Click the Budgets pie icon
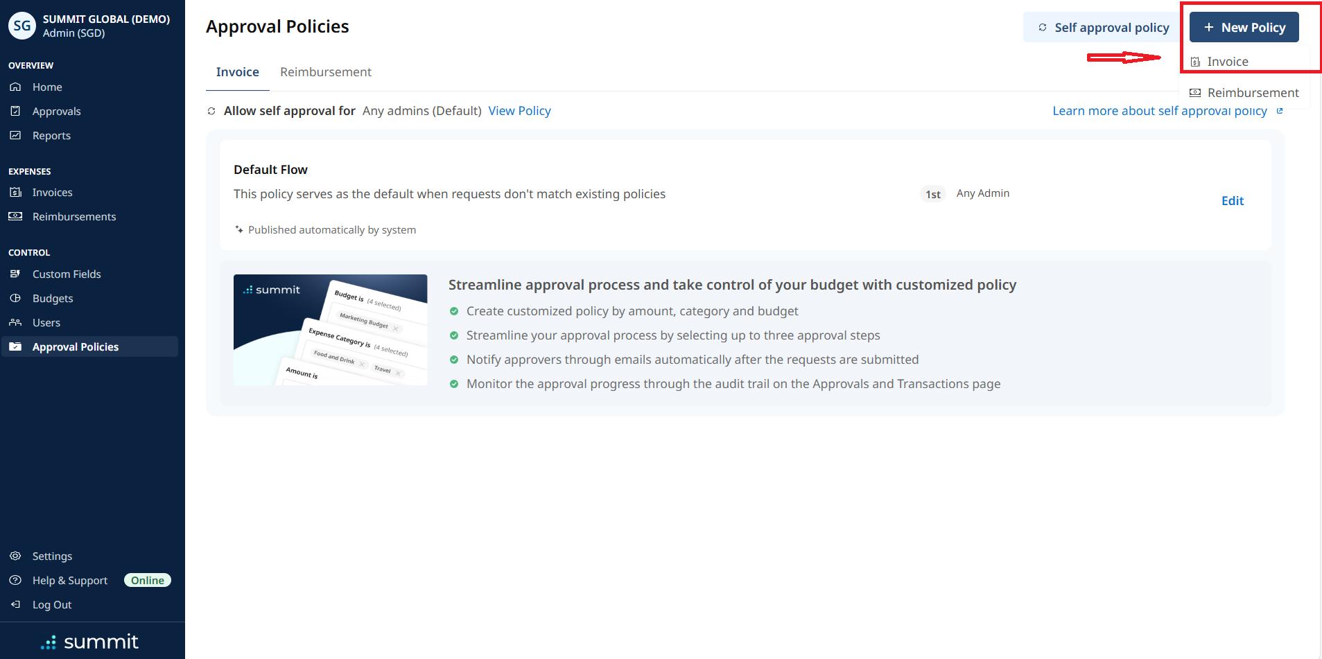 (x=15, y=298)
